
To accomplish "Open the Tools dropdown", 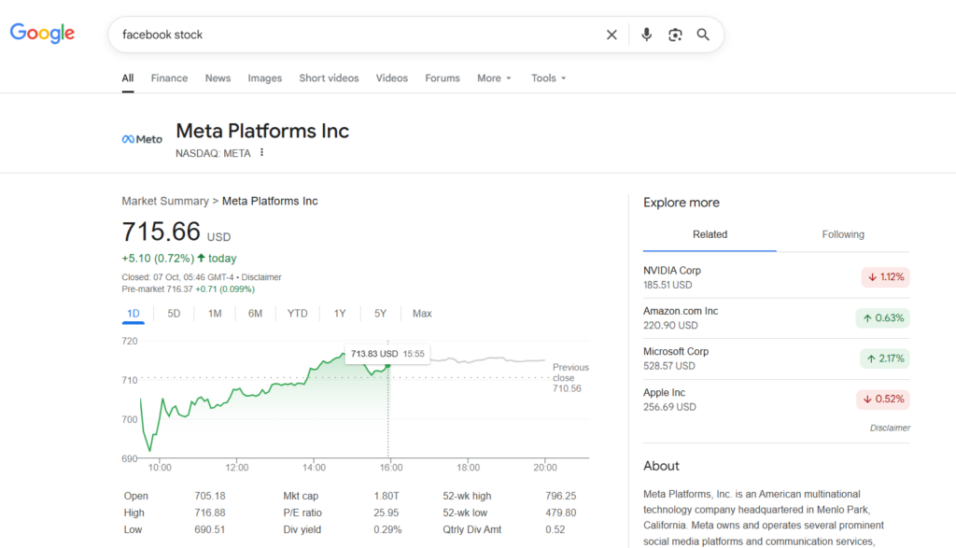I will point(548,78).
